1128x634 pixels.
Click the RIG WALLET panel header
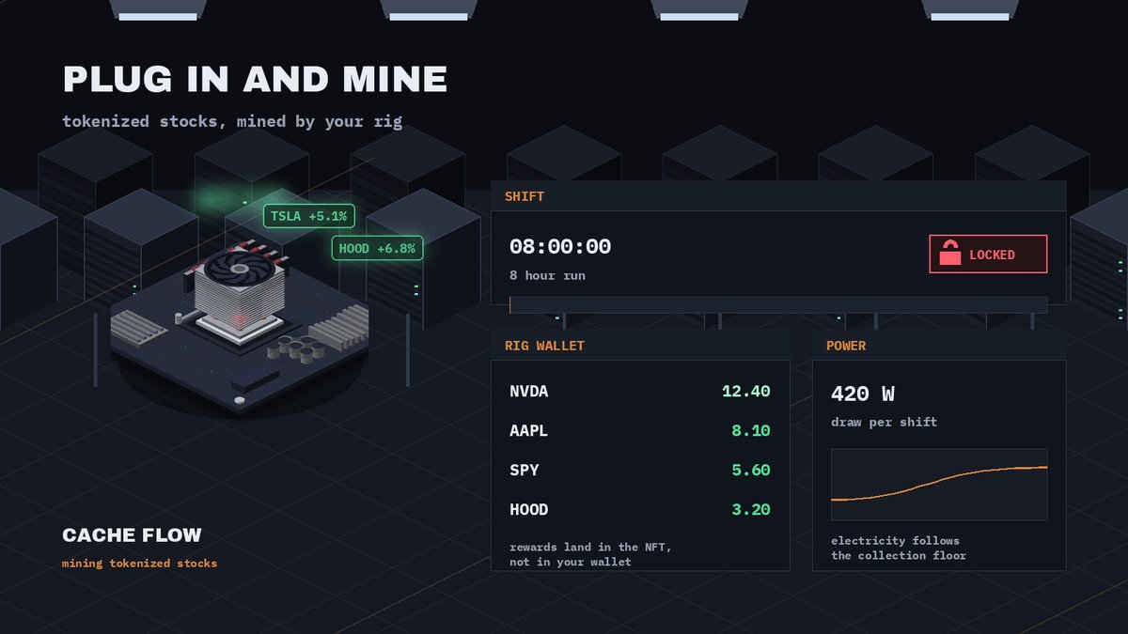(x=640, y=346)
